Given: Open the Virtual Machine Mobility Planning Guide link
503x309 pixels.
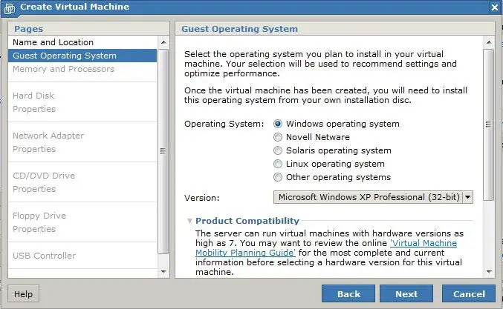Looking at the screenshot, I should [x=326, y=248].
